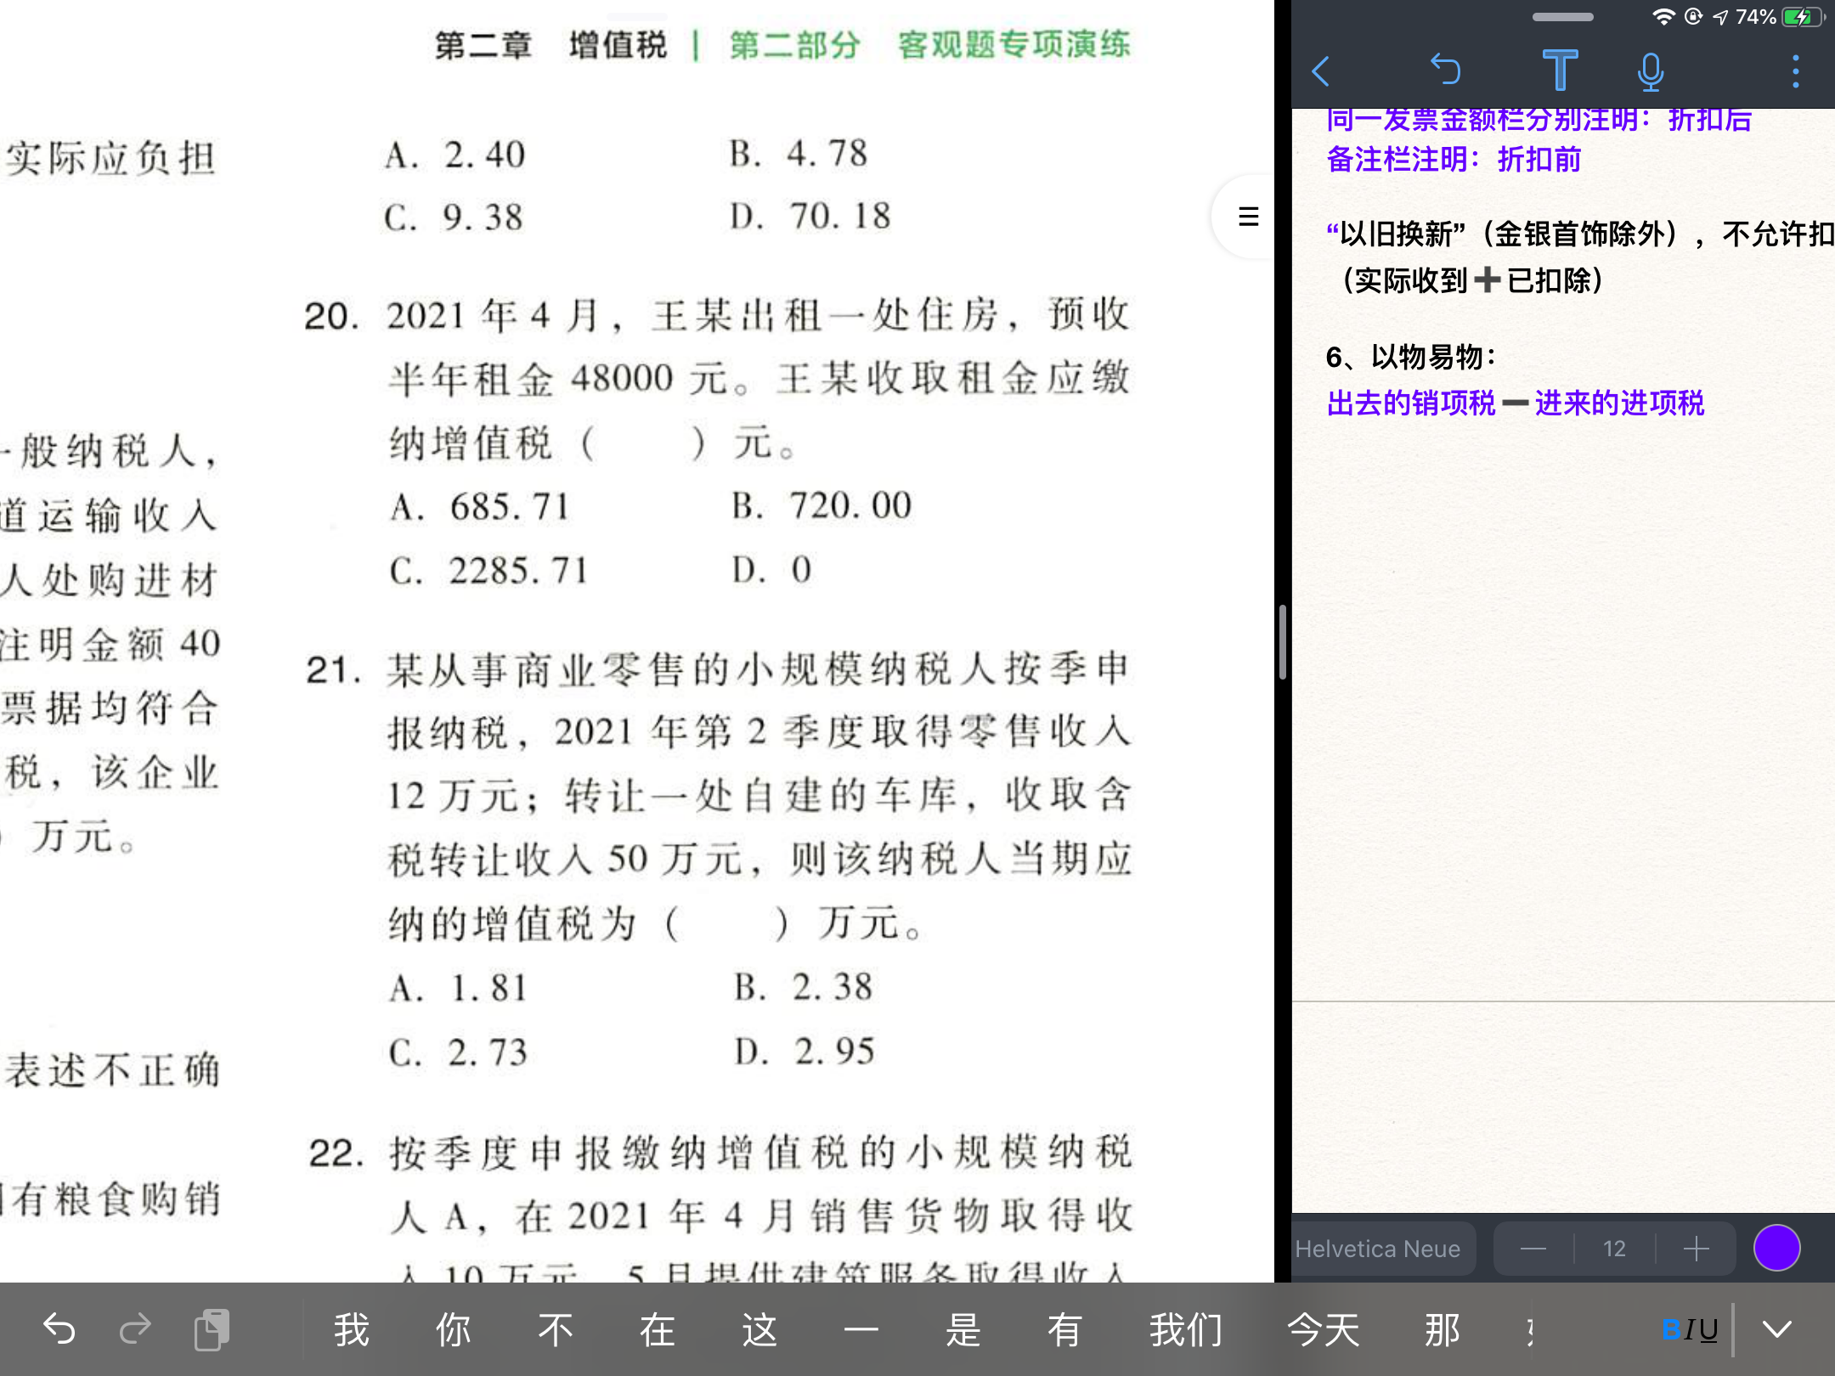Tap header text 第二章 增值税
The width and height of the screenshot is (1835, 1376).
click(x=550, y=45)
